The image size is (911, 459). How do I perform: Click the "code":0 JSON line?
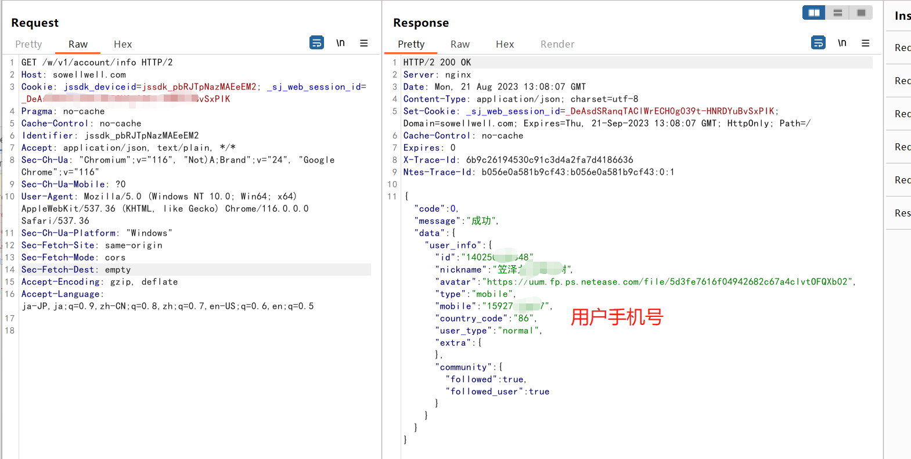(437, 208)
